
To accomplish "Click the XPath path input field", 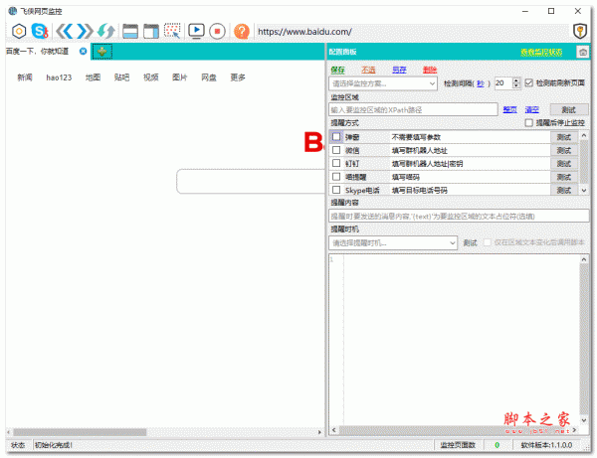I will coord(413,110).
